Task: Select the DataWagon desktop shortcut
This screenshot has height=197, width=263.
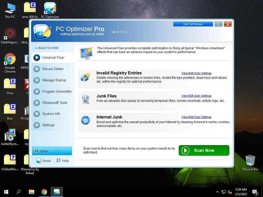Action: pyautogui.click(x=10, y=36)
